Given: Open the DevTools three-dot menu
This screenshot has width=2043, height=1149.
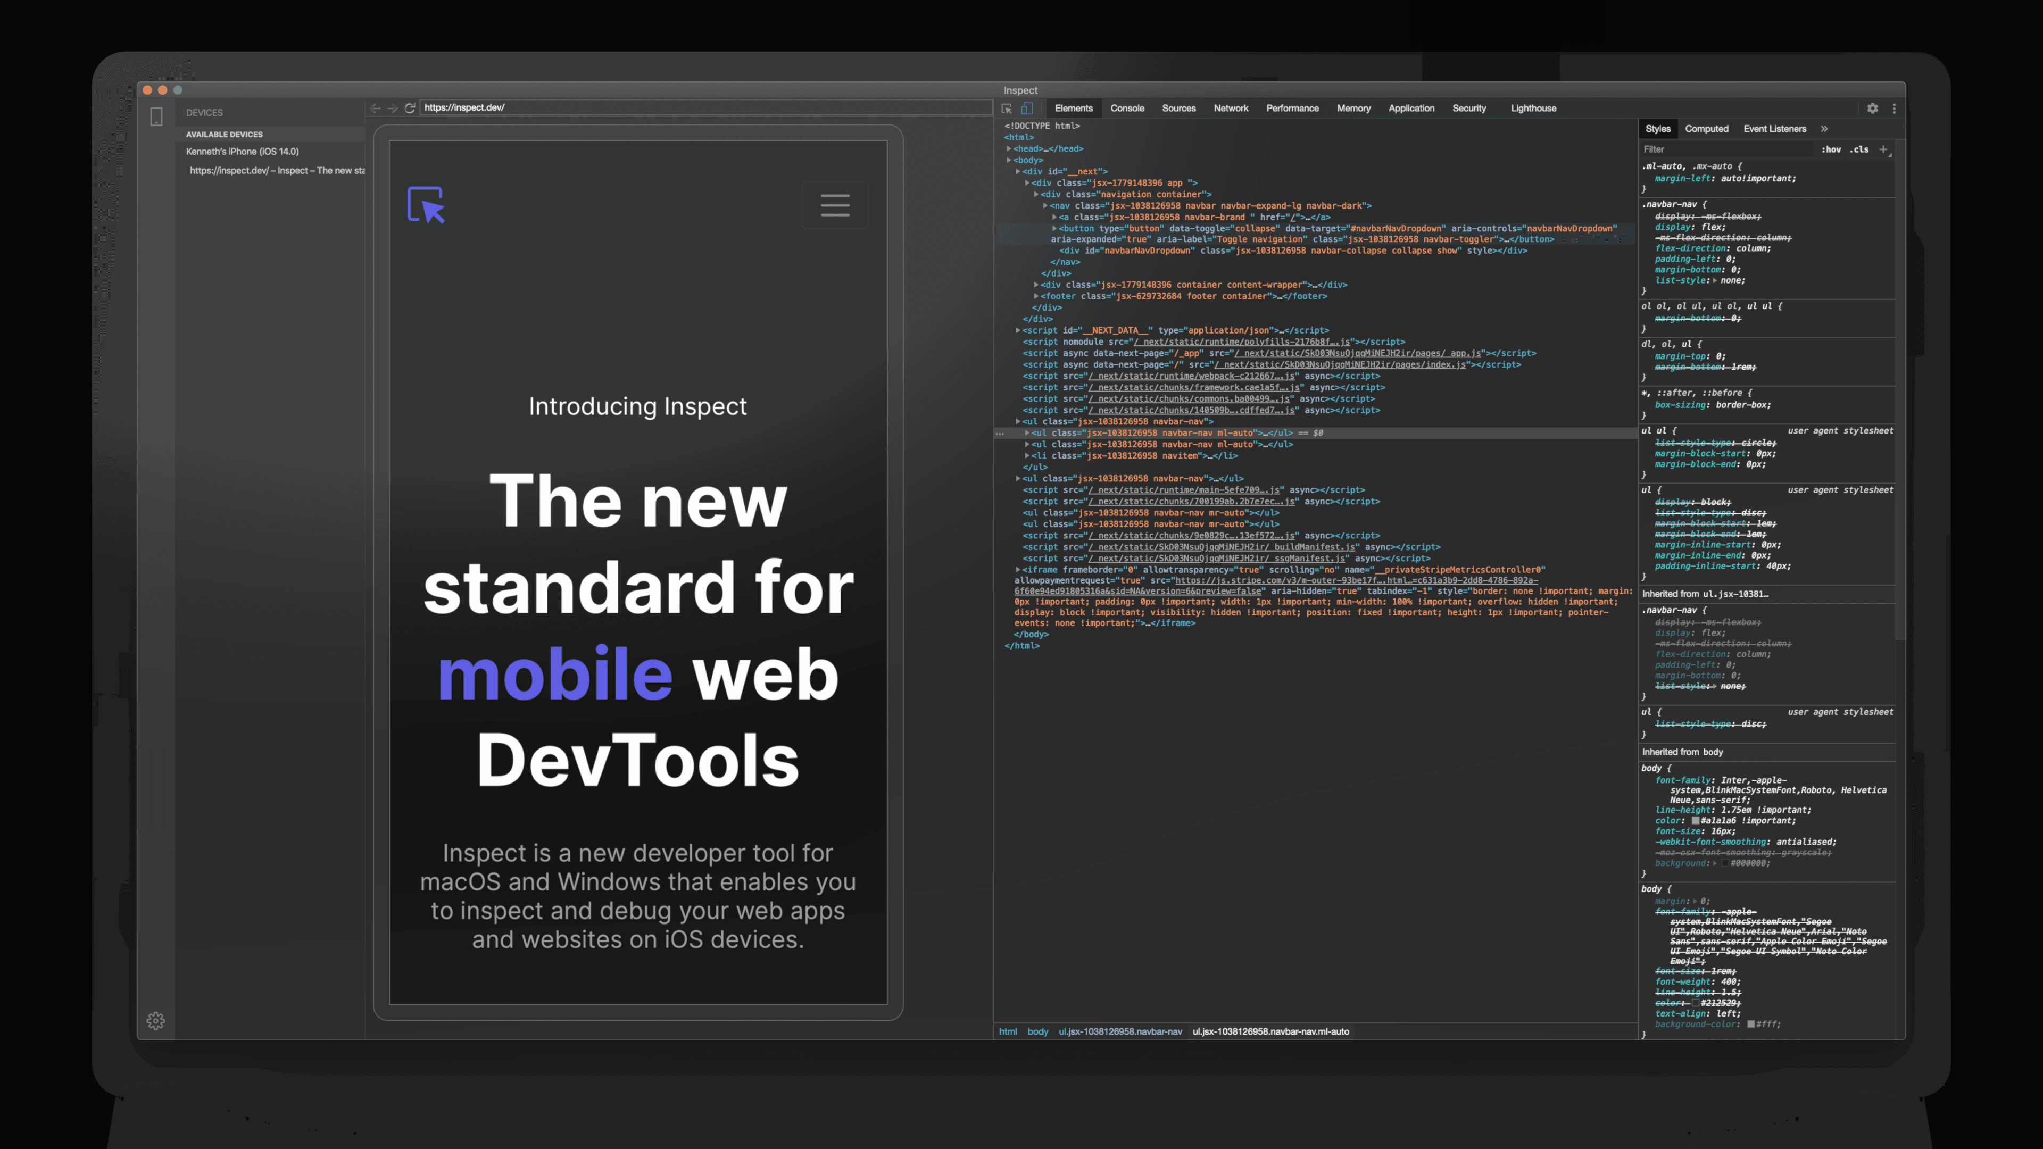Looking at the screenshot, I should click(x=1895, y=109).
